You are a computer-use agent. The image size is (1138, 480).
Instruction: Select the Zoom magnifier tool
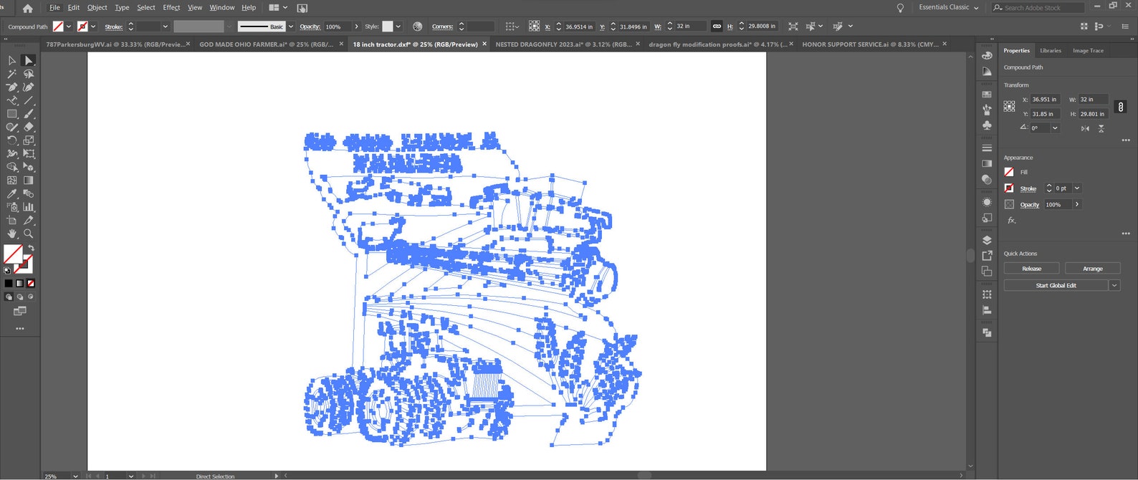tap(28, 234)
